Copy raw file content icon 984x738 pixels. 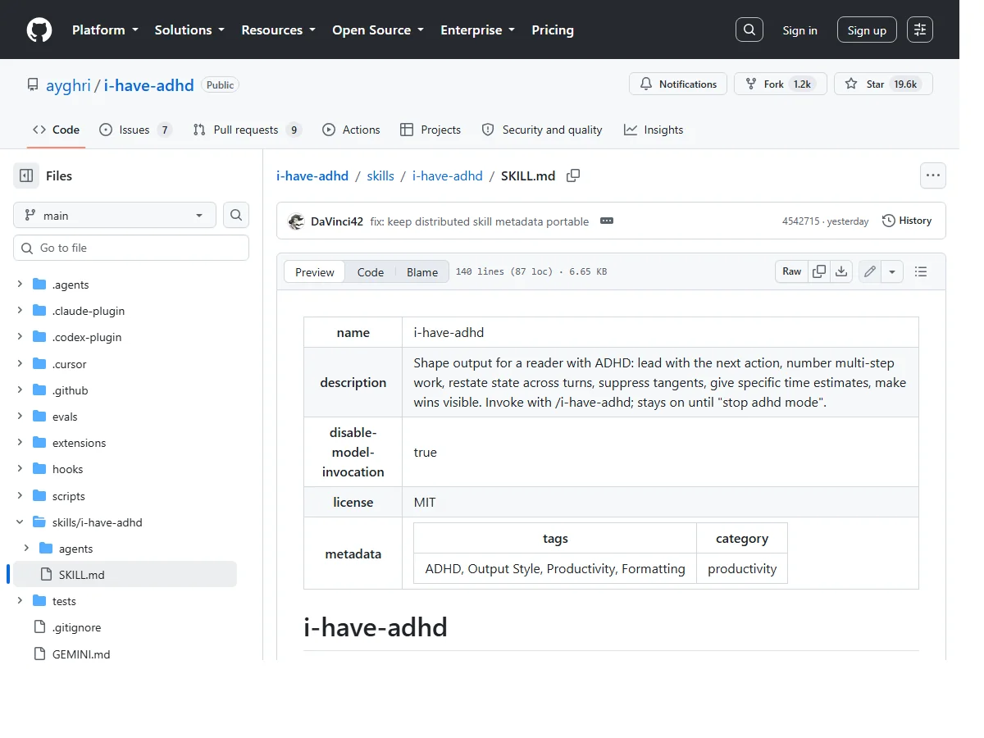[x=818, y=271]
